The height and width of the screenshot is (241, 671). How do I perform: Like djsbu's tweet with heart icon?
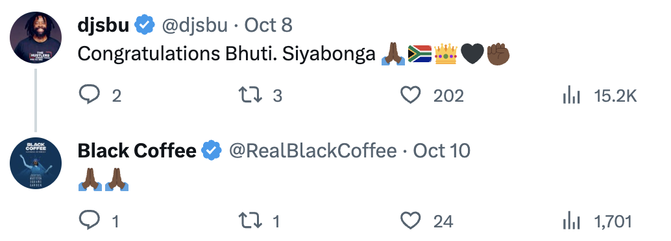click(x=410, y=95)
